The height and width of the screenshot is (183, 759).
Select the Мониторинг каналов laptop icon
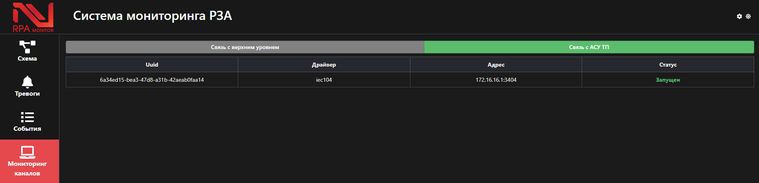point(27,152)
